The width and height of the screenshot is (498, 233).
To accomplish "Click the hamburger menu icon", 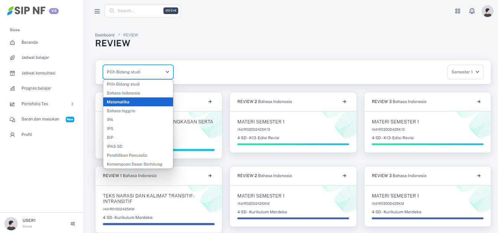I will 97,11.
